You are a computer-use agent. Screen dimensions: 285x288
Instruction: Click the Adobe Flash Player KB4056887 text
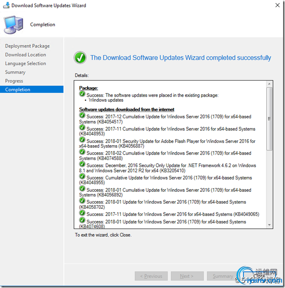(167, 144)
